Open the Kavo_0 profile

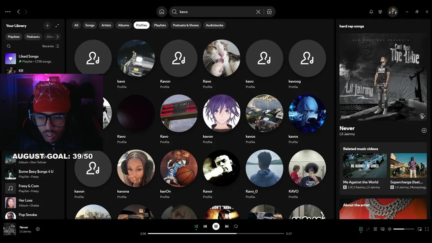tap(264, 174)
